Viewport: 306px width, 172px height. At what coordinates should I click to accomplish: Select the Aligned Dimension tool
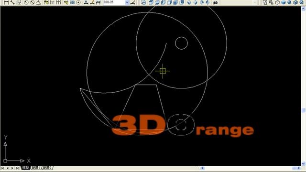point(12,2)
